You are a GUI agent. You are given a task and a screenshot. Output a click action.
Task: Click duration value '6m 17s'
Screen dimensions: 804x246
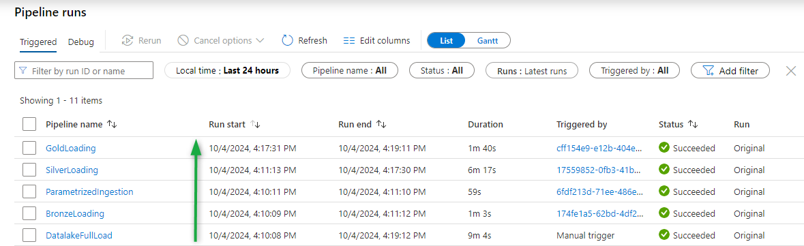point(481,170)
